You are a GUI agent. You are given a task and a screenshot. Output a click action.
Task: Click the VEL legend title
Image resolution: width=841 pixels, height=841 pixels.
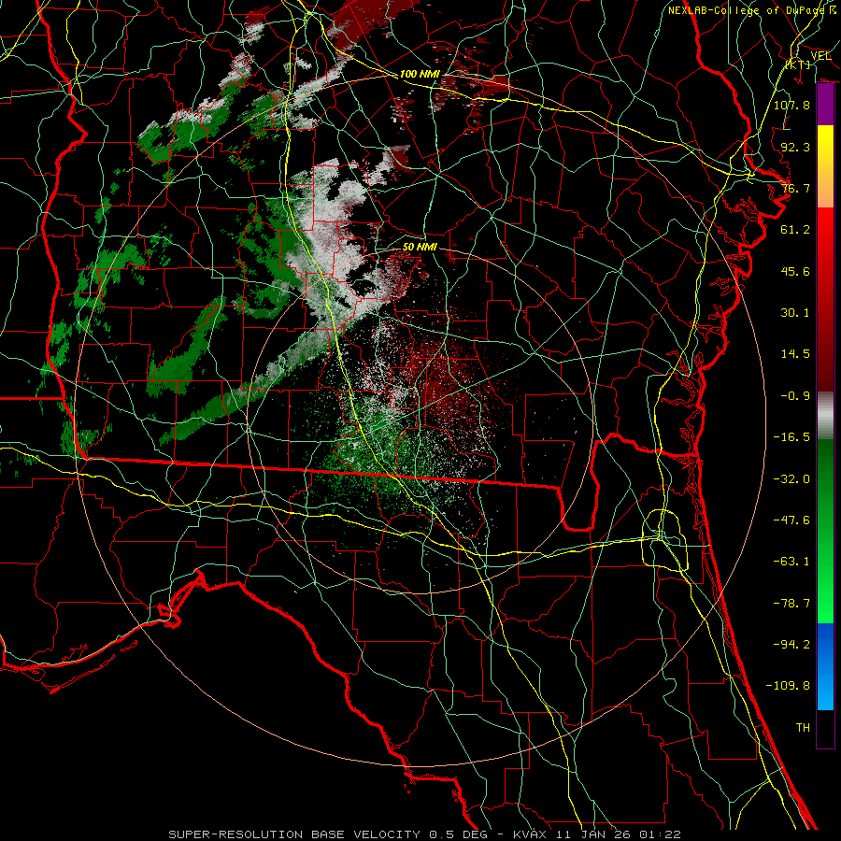point(820,56)
